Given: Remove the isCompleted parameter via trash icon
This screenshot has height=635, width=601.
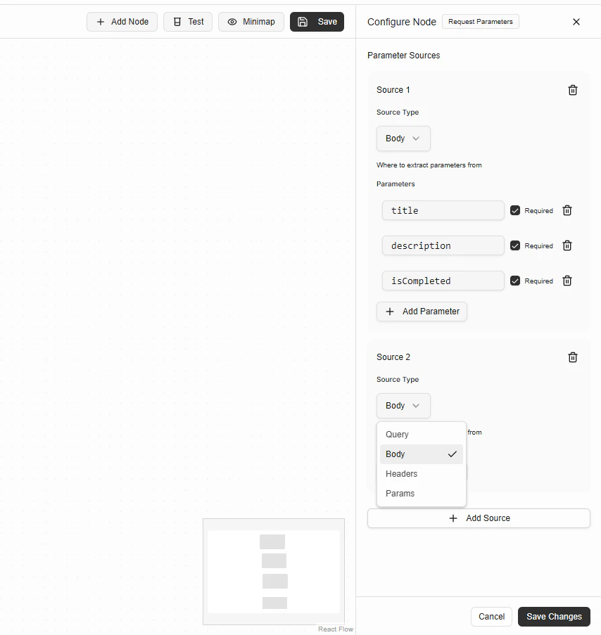Looking at the screenshot, I should click(567, 281).
